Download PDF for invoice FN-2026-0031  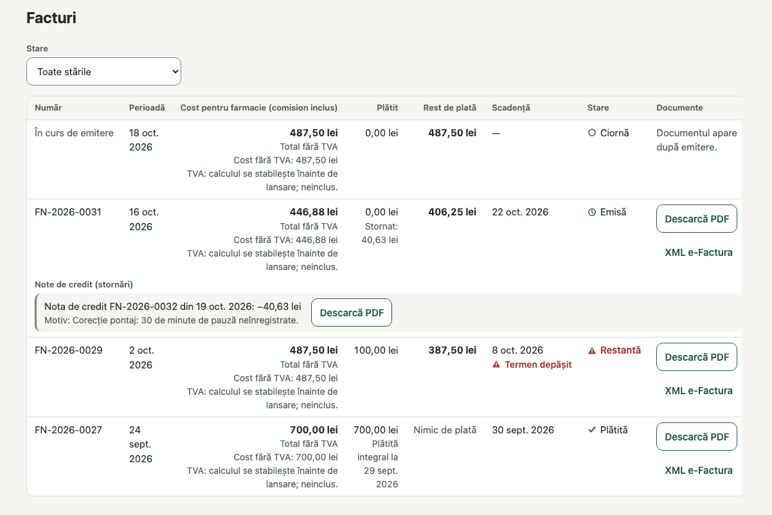(697, 219)
